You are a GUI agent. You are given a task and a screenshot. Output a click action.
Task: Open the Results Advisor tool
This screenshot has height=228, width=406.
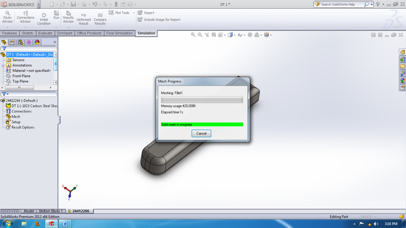(68, 16)
